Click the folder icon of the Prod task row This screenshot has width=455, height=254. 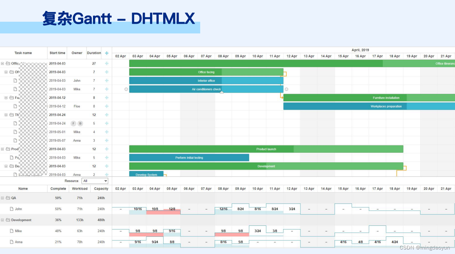coord(8,149)
